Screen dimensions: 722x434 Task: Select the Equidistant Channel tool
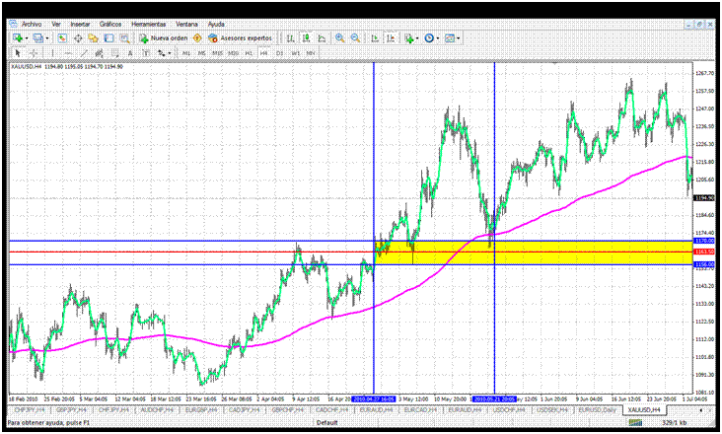(99, 53)
